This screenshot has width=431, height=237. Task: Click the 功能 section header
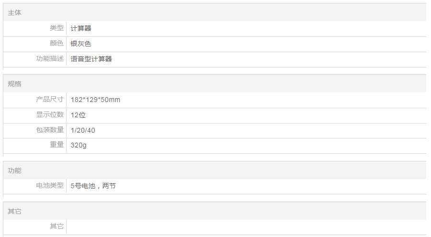(15, 170)
